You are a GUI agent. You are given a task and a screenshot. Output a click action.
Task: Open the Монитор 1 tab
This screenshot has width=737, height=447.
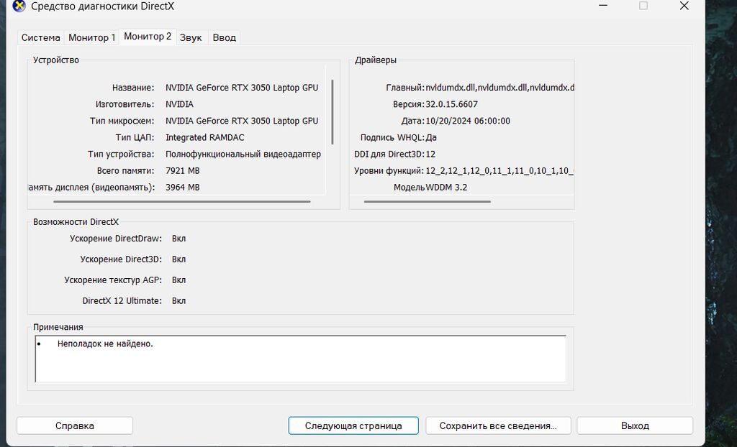coord(91,37)
